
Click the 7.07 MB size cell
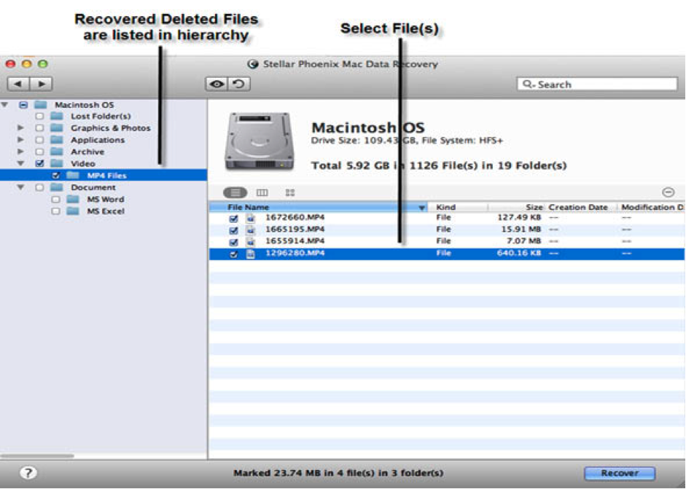pos(523,241)
